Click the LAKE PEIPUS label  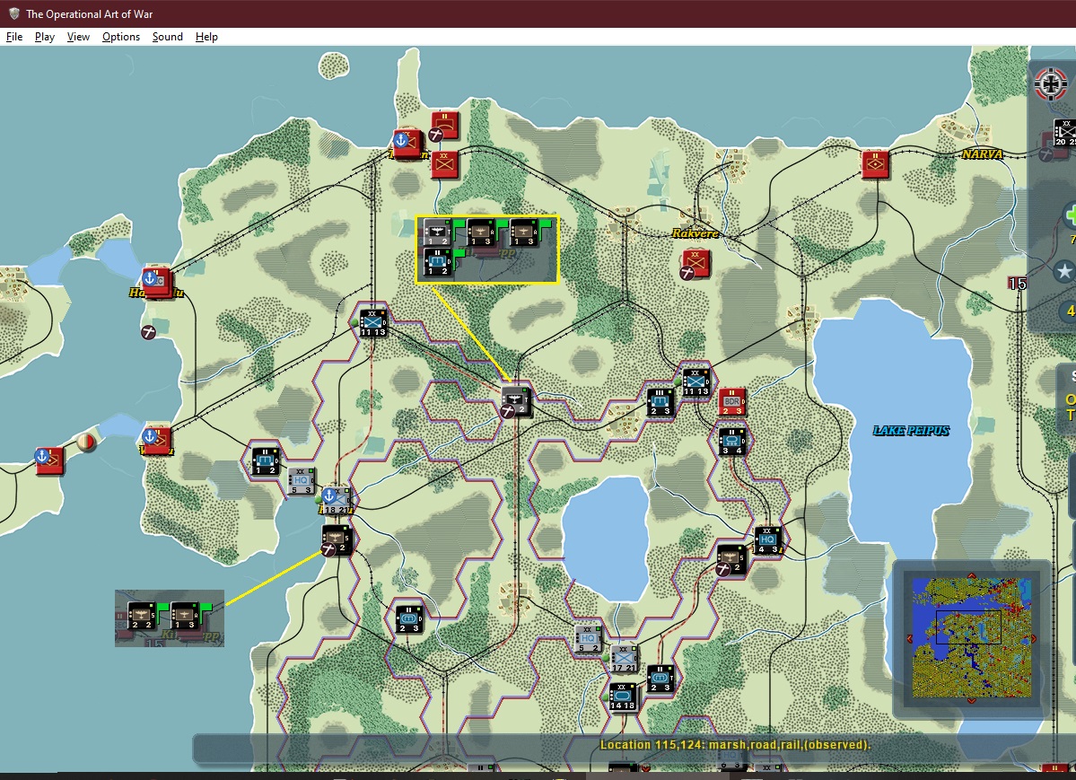(911, 431)
